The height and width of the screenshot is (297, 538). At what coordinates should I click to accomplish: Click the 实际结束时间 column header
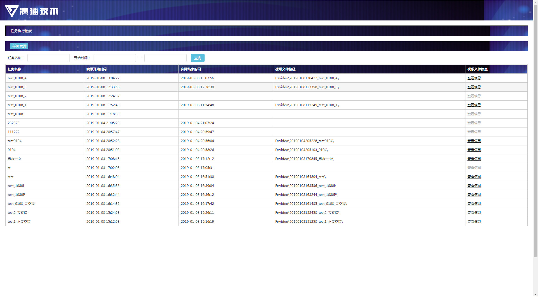click(x=191, y=69)
